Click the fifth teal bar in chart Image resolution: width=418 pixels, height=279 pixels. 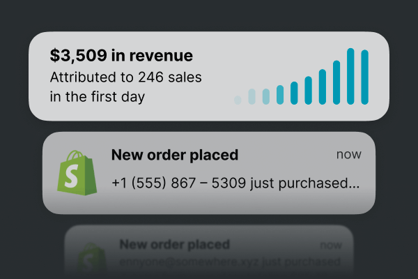(294, 93)
